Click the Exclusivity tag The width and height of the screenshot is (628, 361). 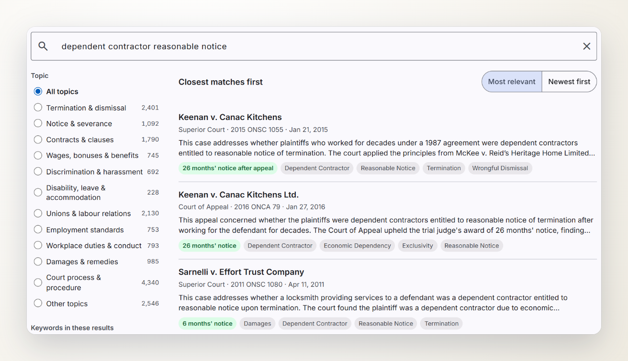tap(417, 246)
